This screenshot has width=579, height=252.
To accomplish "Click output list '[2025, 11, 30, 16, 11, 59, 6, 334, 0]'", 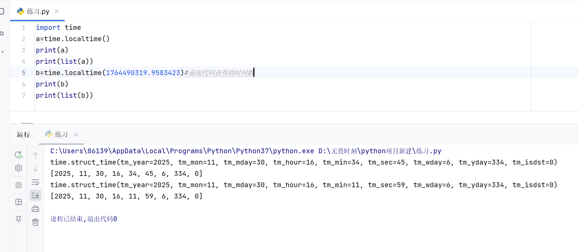I will [x=127, y=196].
